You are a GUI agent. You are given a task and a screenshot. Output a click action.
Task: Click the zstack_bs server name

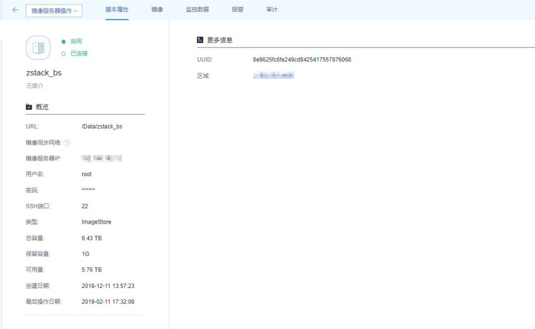pos(44,73)
